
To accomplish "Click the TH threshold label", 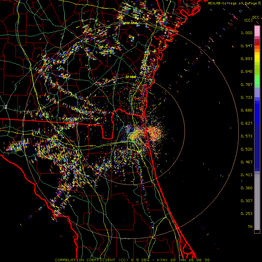I will 250,227.
